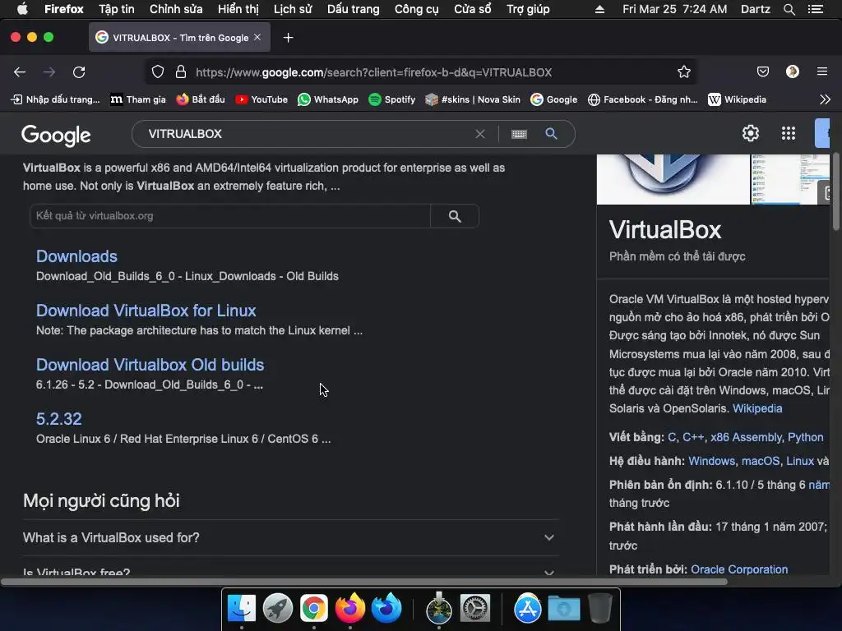Open the Wikipedia link in knowledge panel
The height and width of the screenshot is (631, 842).
click(x=757, y=408)
